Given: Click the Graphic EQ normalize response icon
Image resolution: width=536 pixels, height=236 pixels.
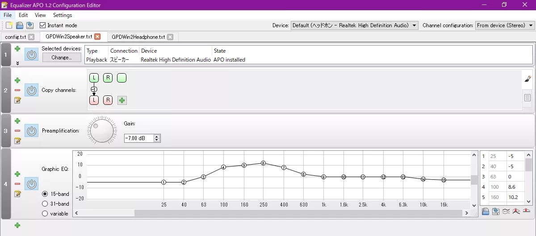Looking at the screenshot, I should [516, 211].
